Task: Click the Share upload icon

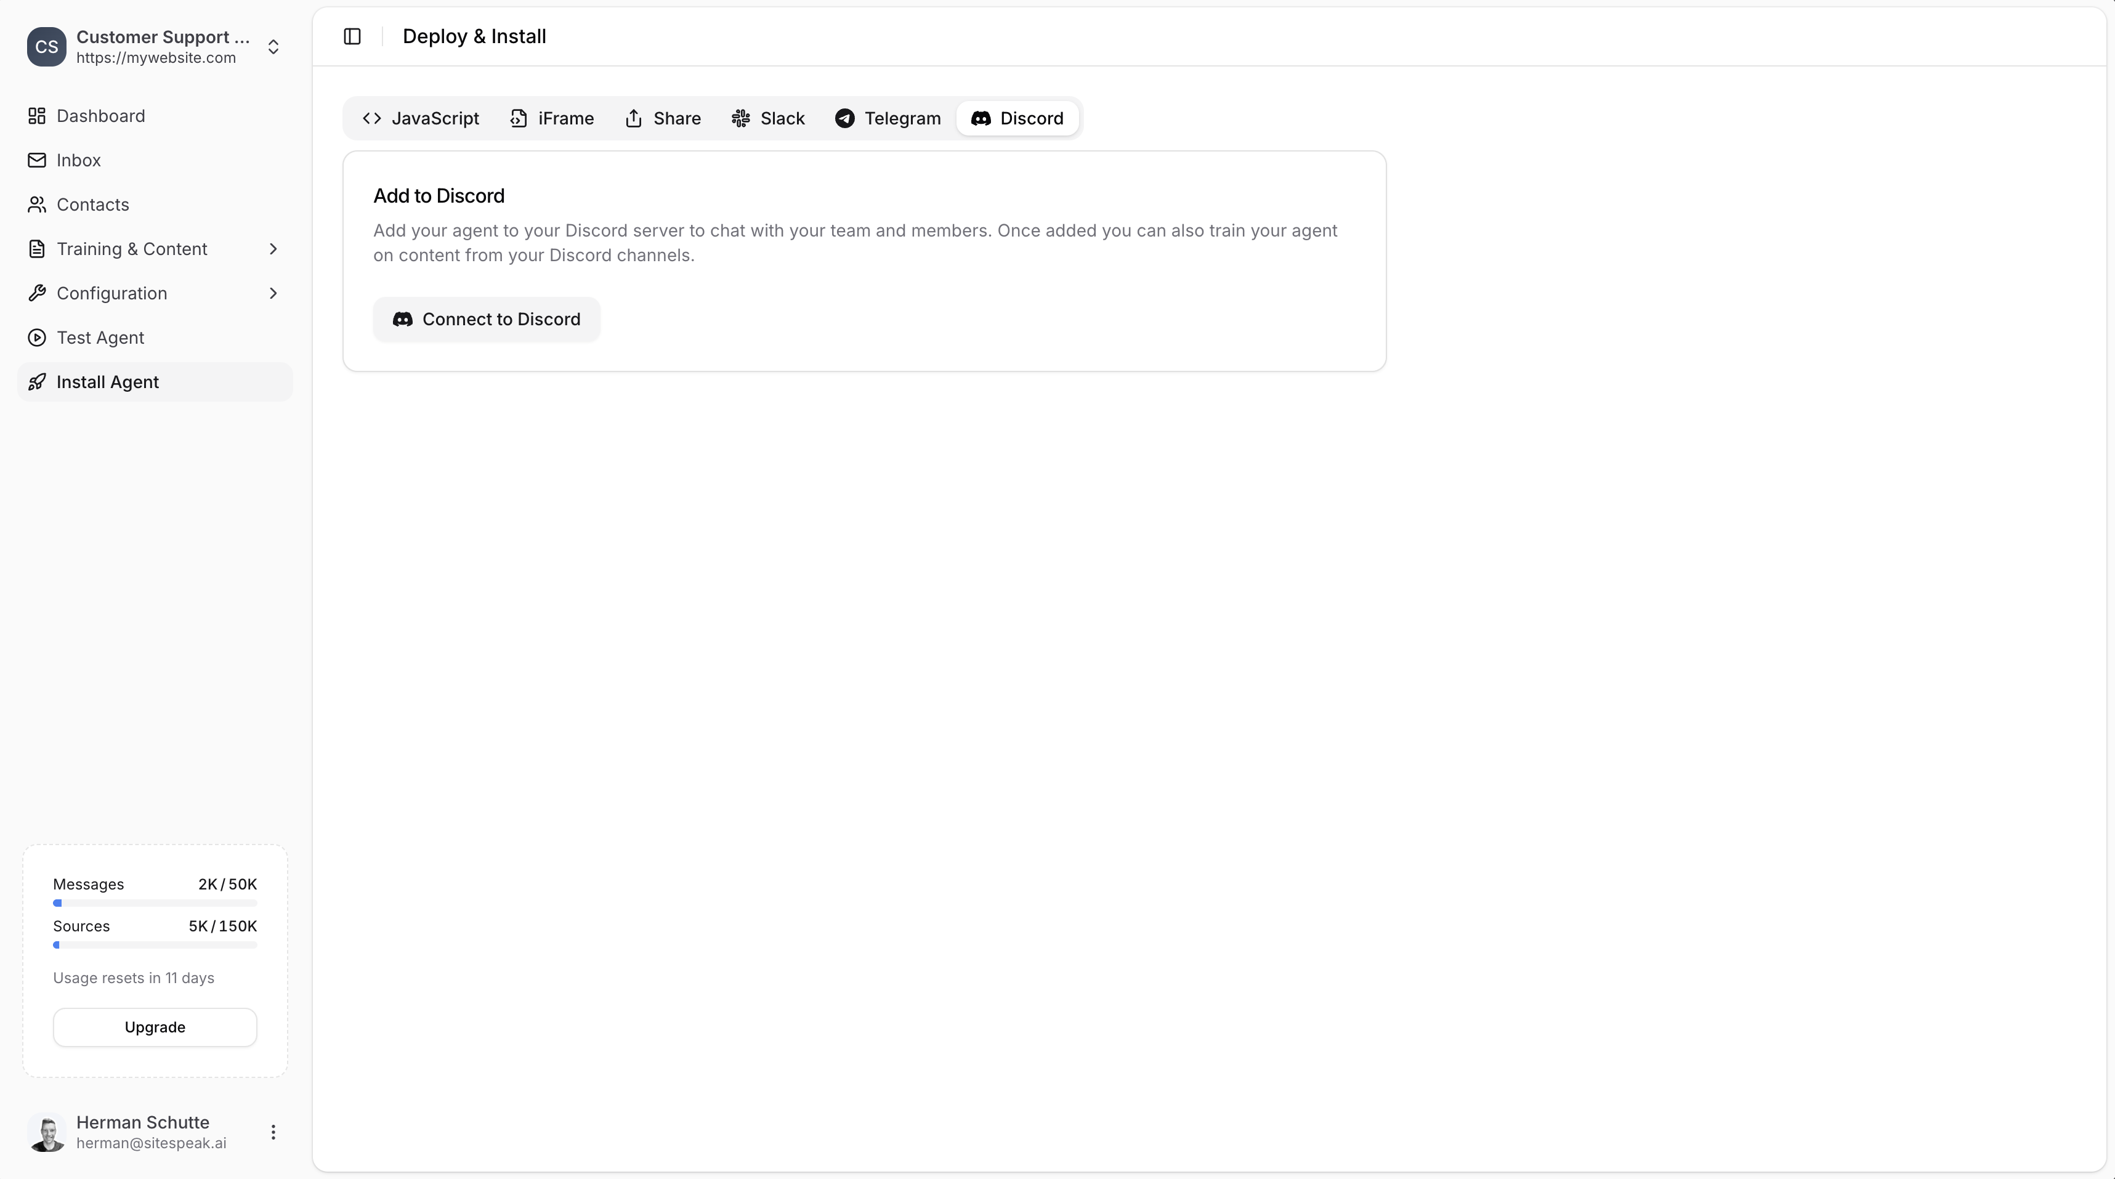Action: (x=634, y=118)
